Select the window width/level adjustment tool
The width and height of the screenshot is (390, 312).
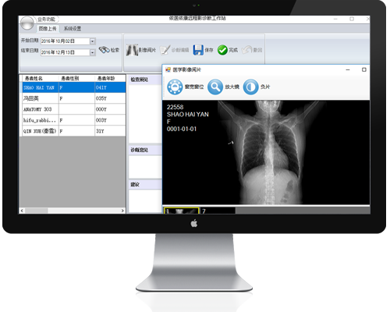click(175, 87)
